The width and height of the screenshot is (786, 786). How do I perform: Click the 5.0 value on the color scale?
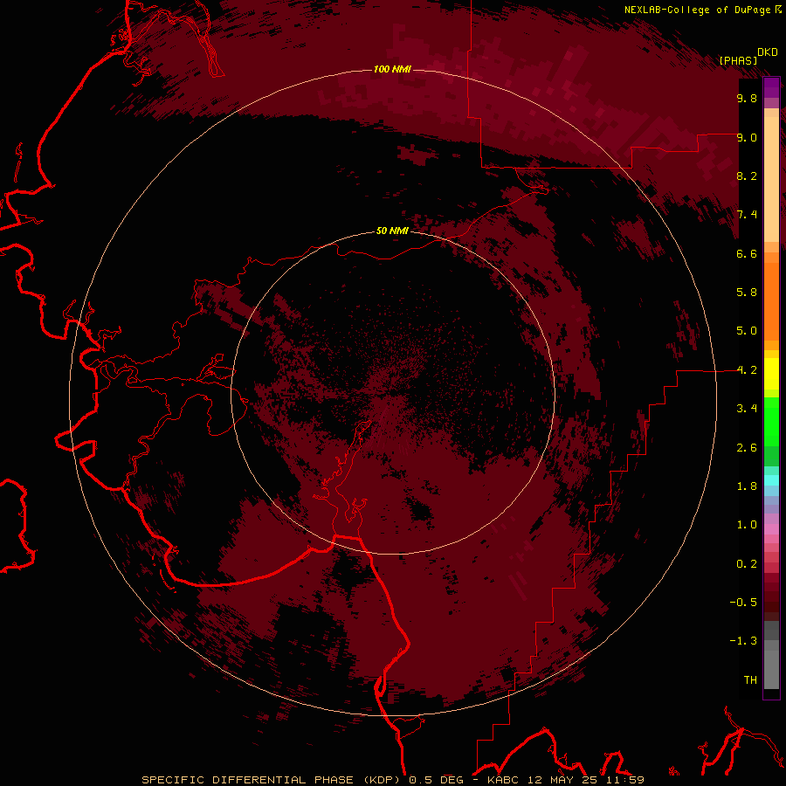point(747,331)
